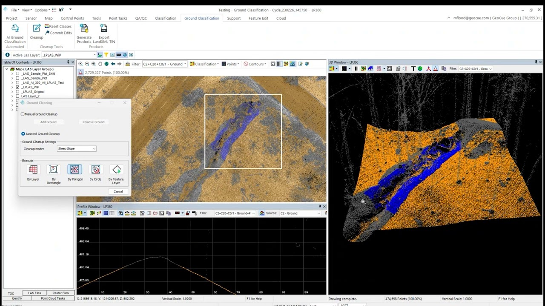Click the blue grid icon in Profile Window
Viewport: 545px width, 306px height.
105,213
